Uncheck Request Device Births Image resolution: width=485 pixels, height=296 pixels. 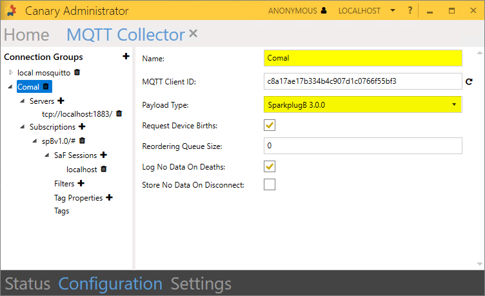(270, 125)
